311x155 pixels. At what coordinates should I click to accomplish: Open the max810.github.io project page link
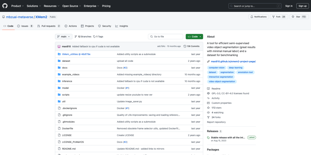(233, 61)
